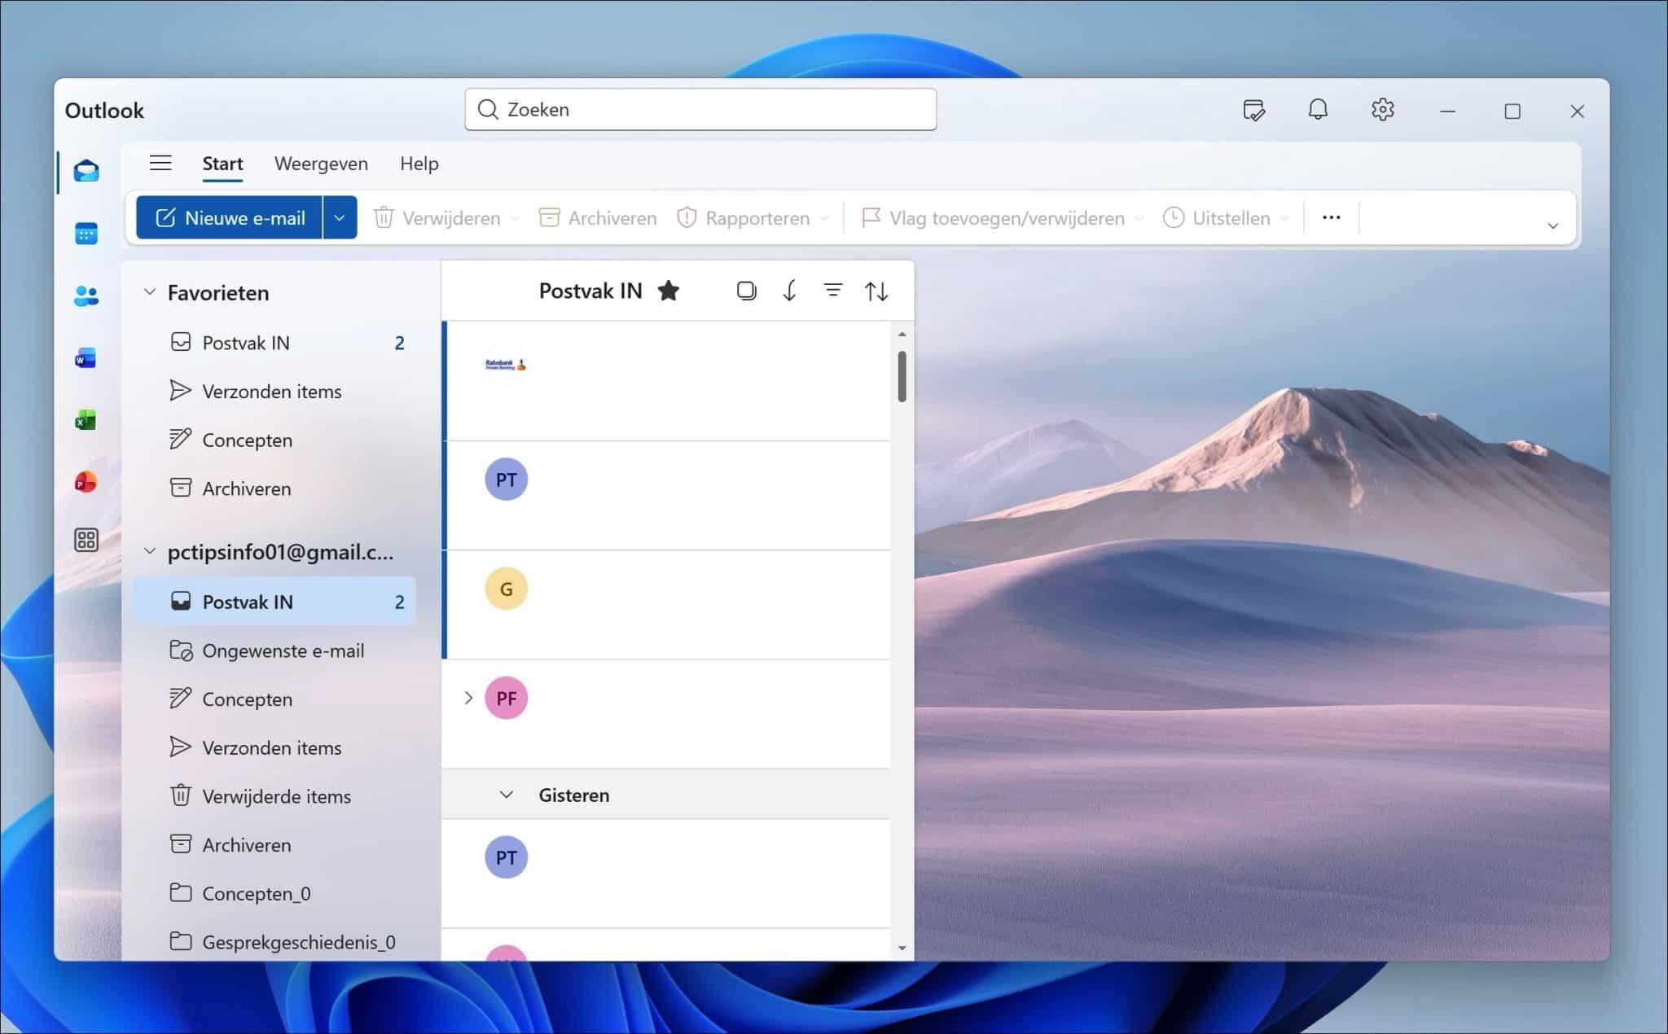Collapse the Gisteren message group
This screenshot has width=1668, height=1034.
click(506, 795)
